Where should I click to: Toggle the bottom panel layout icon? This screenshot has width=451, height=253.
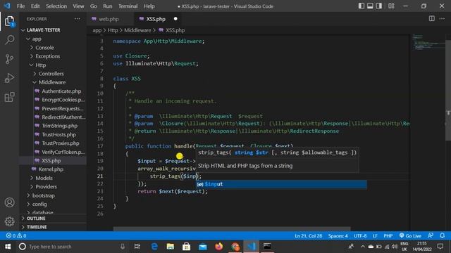point(370,6)
